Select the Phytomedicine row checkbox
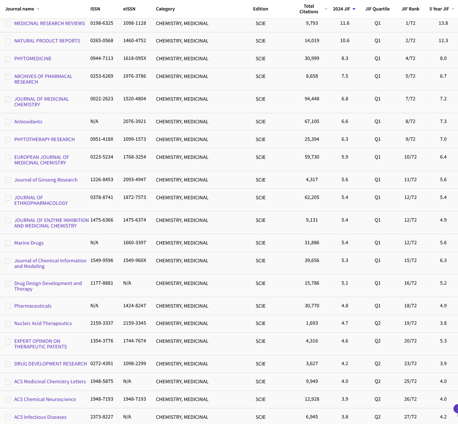The width and height of the screenshot is (458, 424). [x=8, y=59]
